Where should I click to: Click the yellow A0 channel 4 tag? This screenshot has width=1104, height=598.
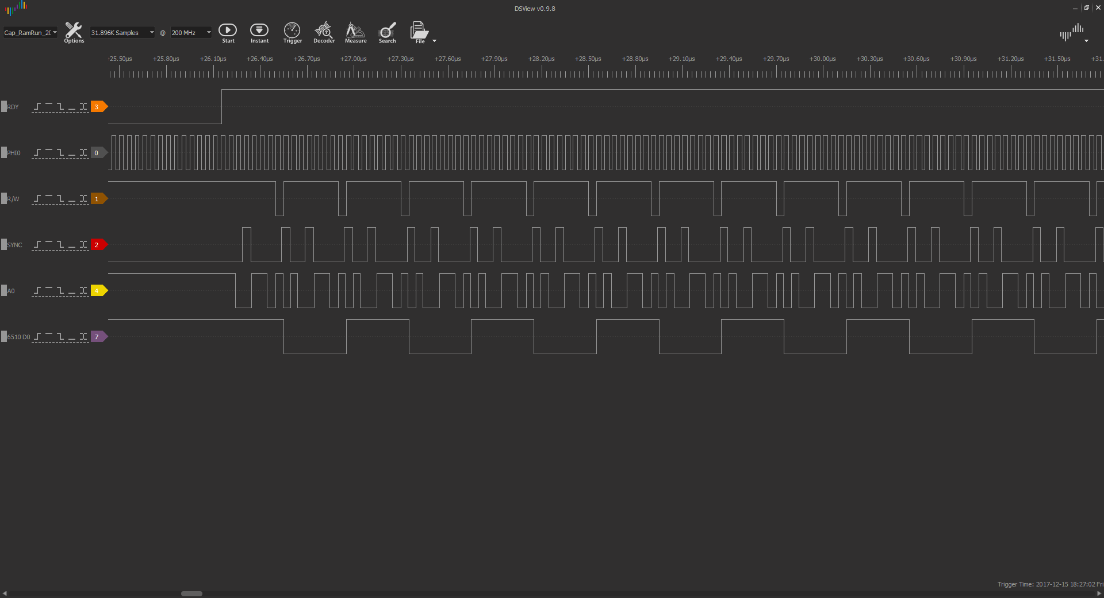click(98, 290)
